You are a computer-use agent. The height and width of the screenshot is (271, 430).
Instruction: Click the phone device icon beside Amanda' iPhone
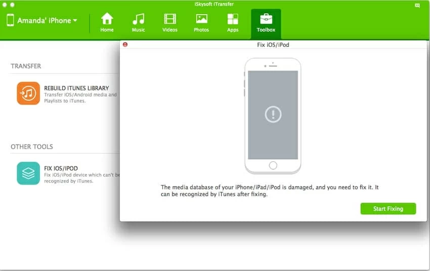(x=10, y=21)
